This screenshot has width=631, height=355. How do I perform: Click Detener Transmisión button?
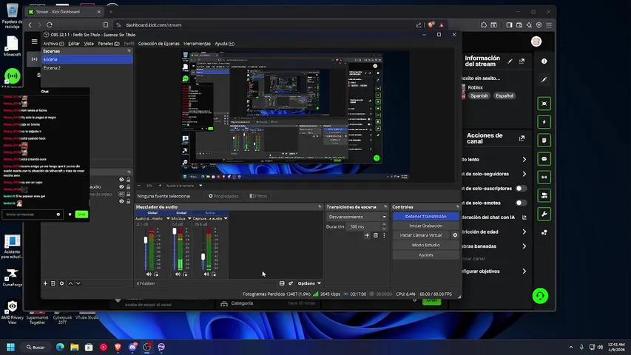tap(426, 217)
